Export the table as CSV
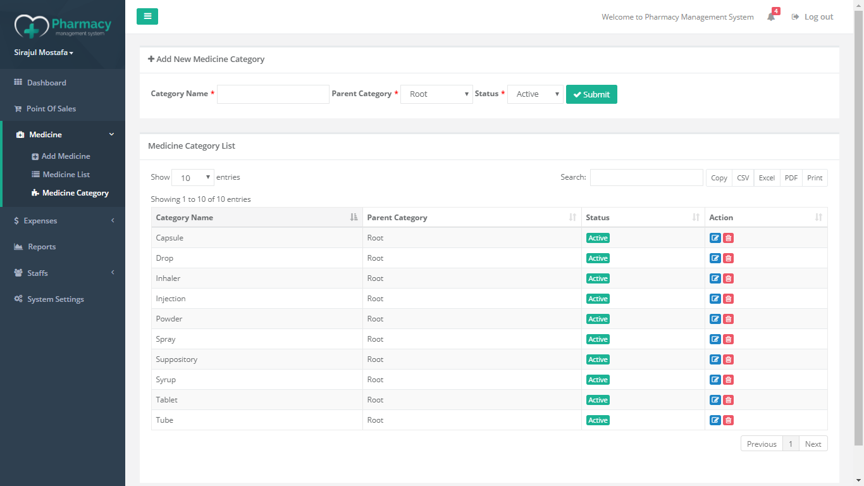The image size is (864, 486). pyautogui.click(x=743, y=178)
